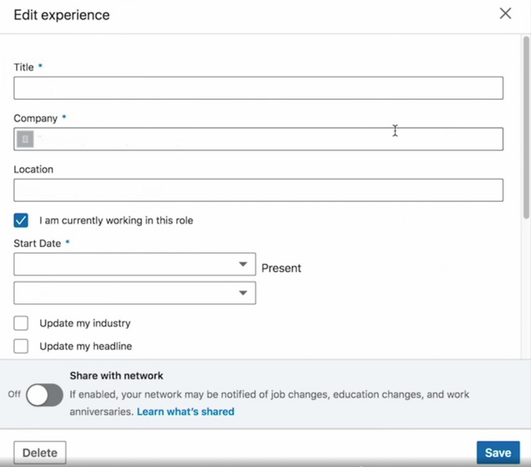Click the Company field label
Viewport: 531px width, 467px height.
pyautogui.click(x=35, y=118)
